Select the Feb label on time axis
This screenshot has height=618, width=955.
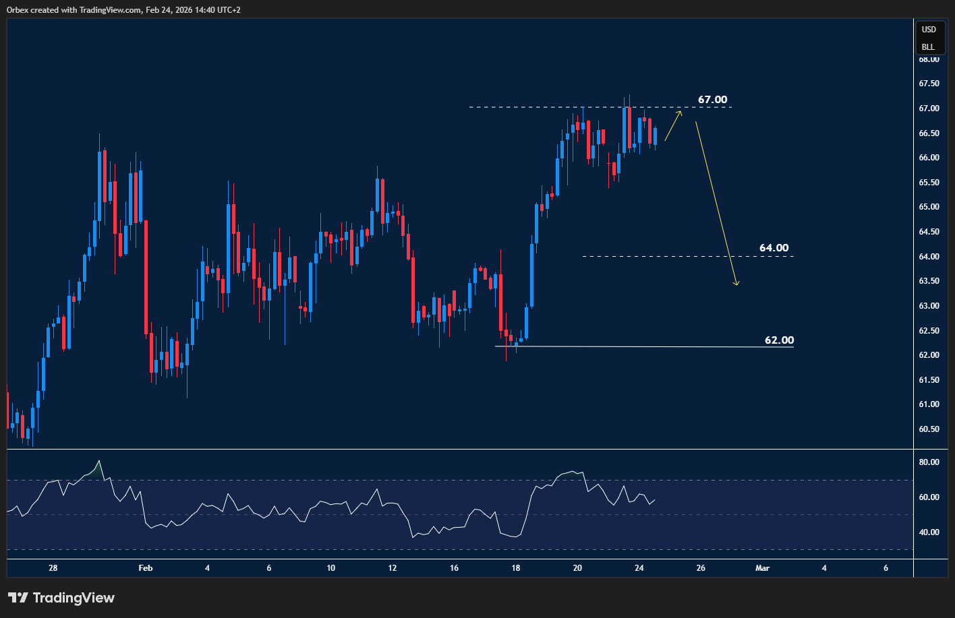tap(146, 568)
